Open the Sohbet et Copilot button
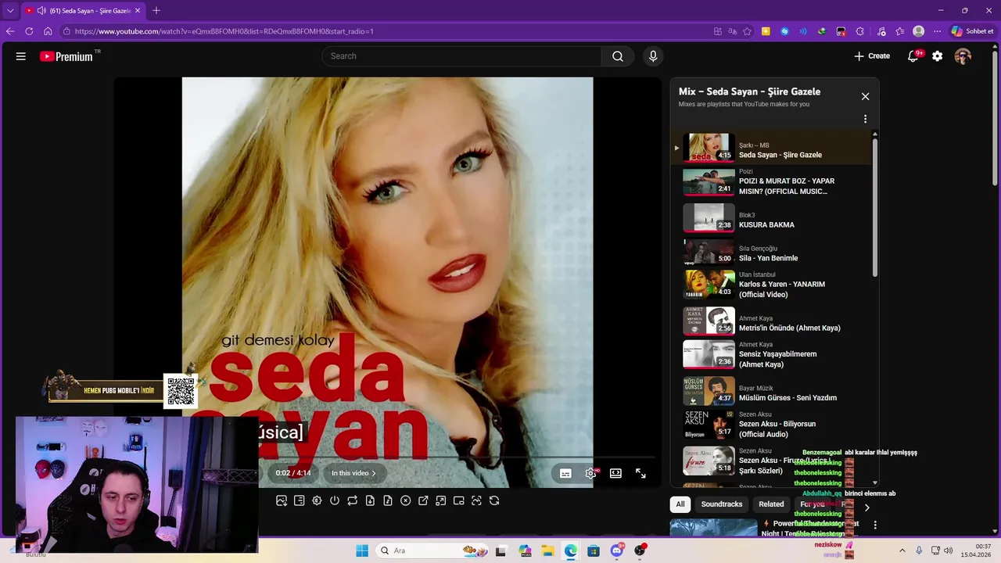1001x563 pixels. click(x=972, y=31)
